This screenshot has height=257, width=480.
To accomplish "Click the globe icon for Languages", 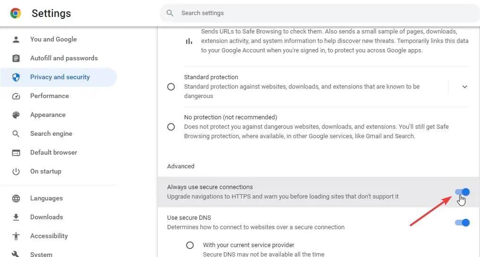I will (16, 199).
